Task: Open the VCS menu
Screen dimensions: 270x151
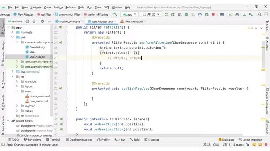Action: 107,8
